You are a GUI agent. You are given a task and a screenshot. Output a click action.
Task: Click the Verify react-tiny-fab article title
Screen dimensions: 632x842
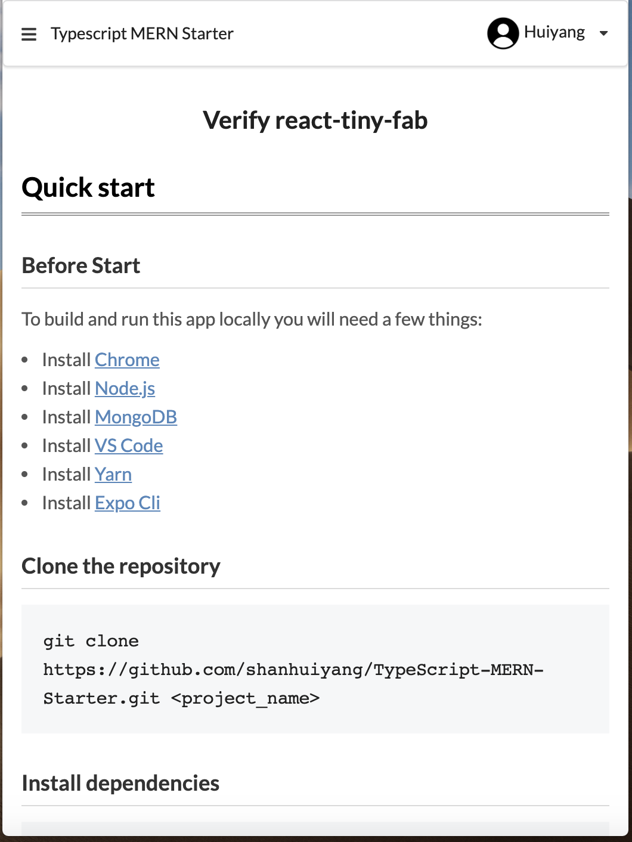[x=315, y=120]
